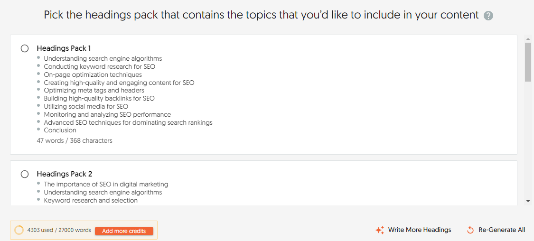Choose the Headings Pack 2 radio button

click(25, 174)
